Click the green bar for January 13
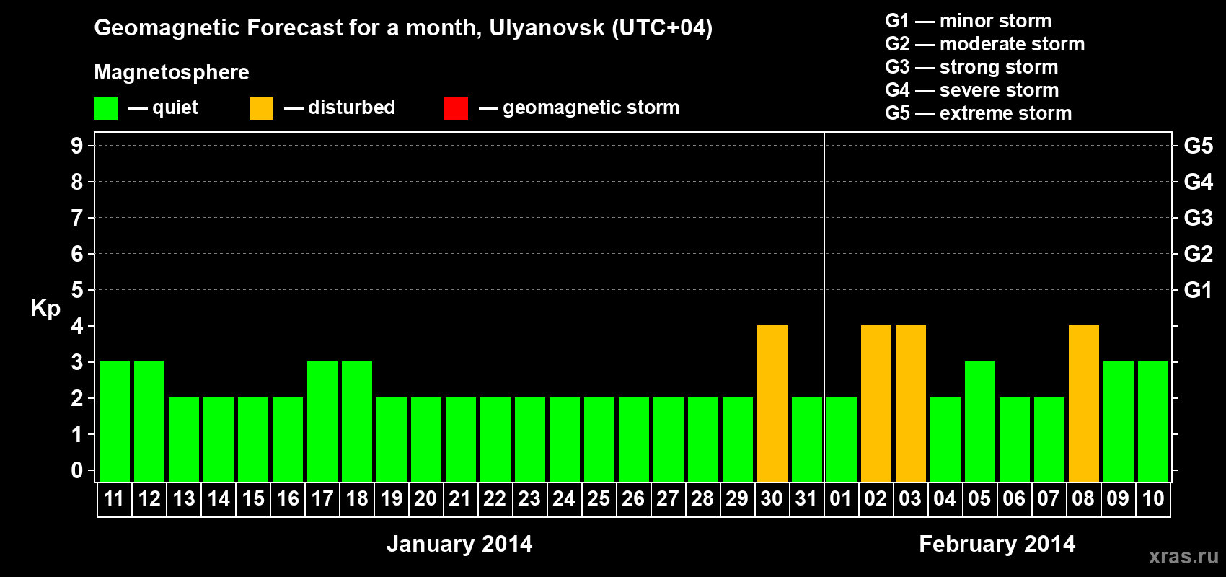This screenshot has height=577, width=1226. (184, 439)
